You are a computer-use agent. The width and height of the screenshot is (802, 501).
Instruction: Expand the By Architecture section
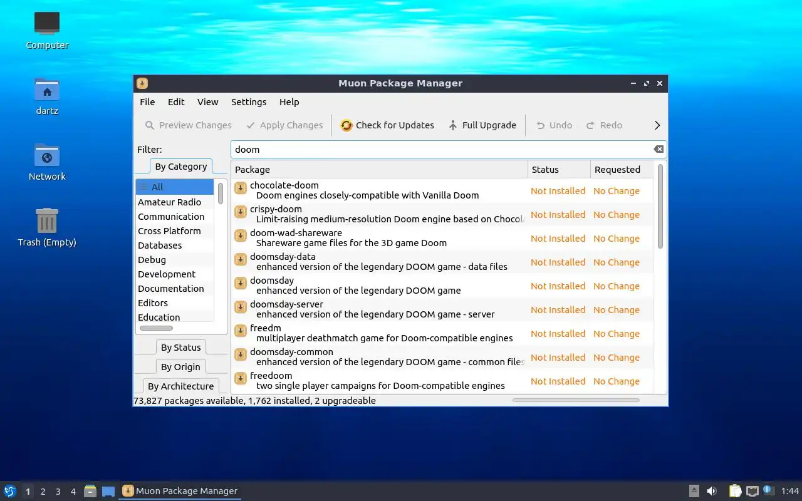click(180, 386)
